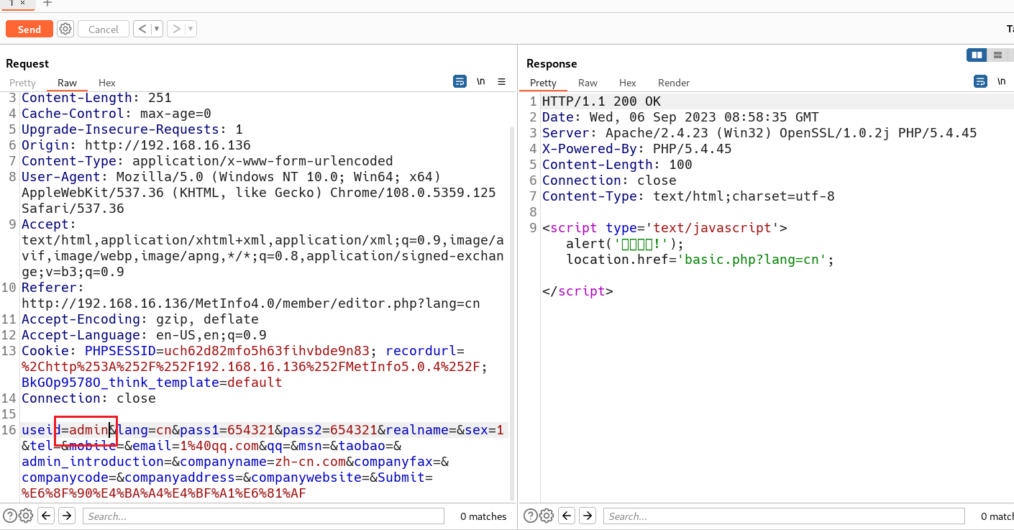This screenshot has height=530, width=1014.
Task: Open the forward history dropdown arrow
Action: click(x=191, y=29)
